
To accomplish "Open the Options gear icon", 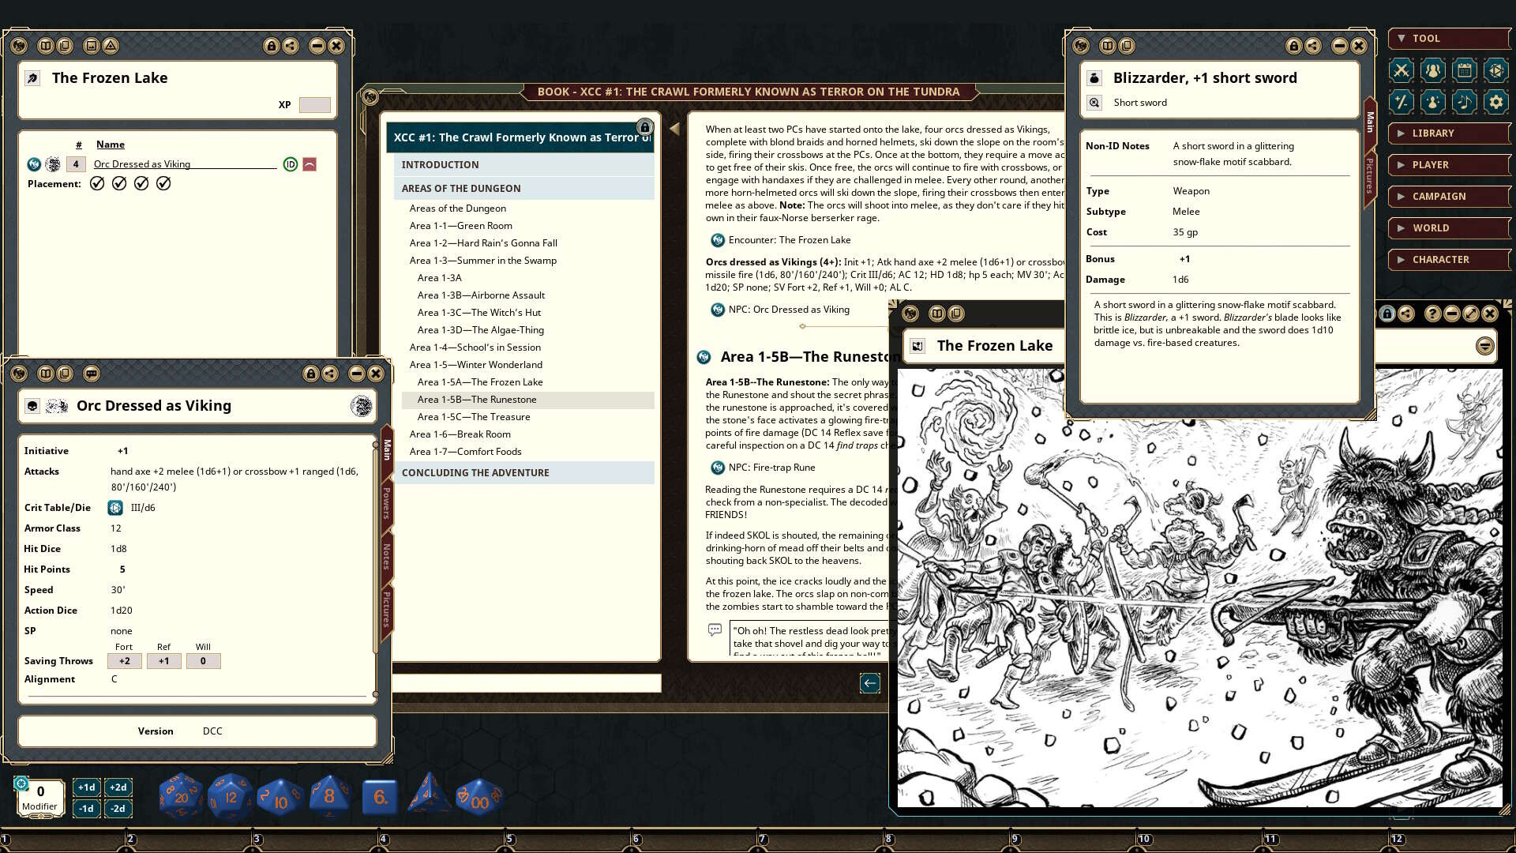I will pyautogui.click(x=1495, y=101).
